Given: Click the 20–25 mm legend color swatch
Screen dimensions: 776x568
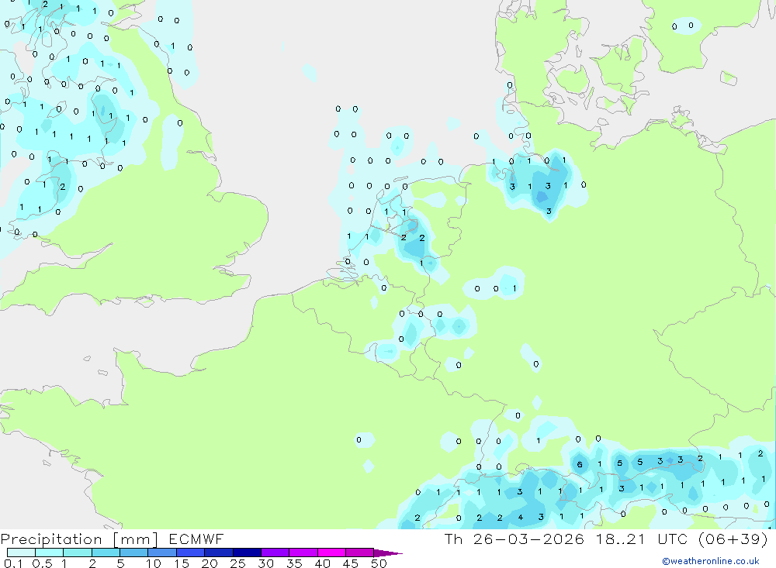Looking at the screenshot, I should (x=219, y=553).
